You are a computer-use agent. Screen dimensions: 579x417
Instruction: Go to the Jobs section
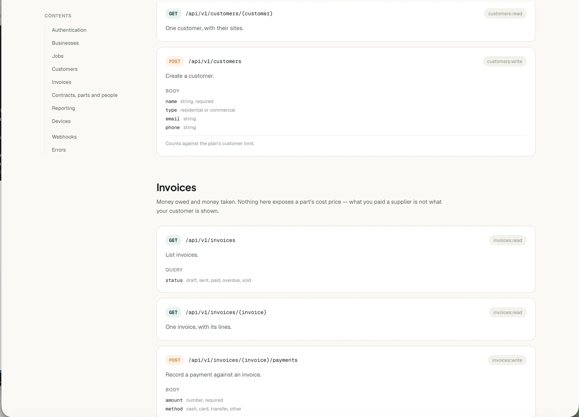(58, 56)
